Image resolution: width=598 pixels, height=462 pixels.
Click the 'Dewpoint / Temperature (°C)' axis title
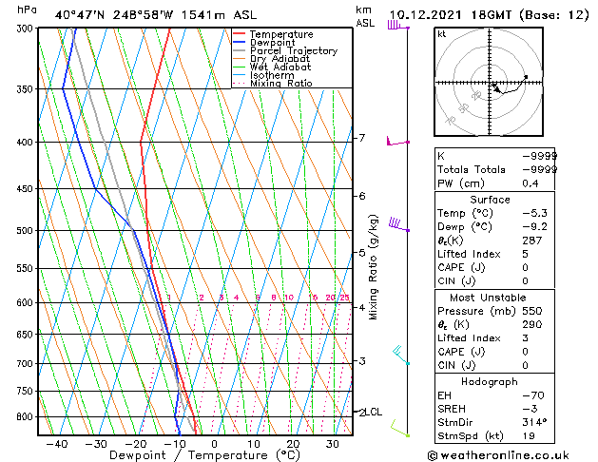(204, 455)
